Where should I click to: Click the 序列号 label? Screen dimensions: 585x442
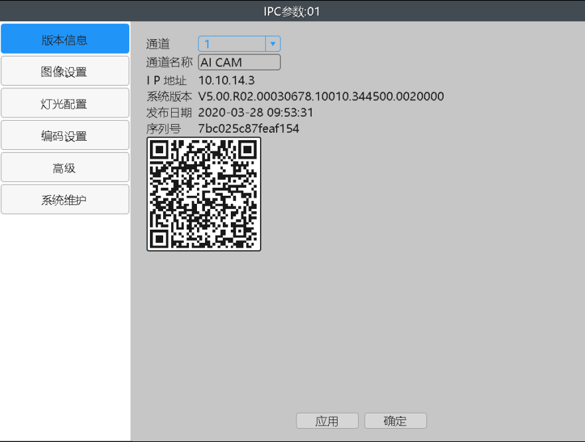coord(163,129)
